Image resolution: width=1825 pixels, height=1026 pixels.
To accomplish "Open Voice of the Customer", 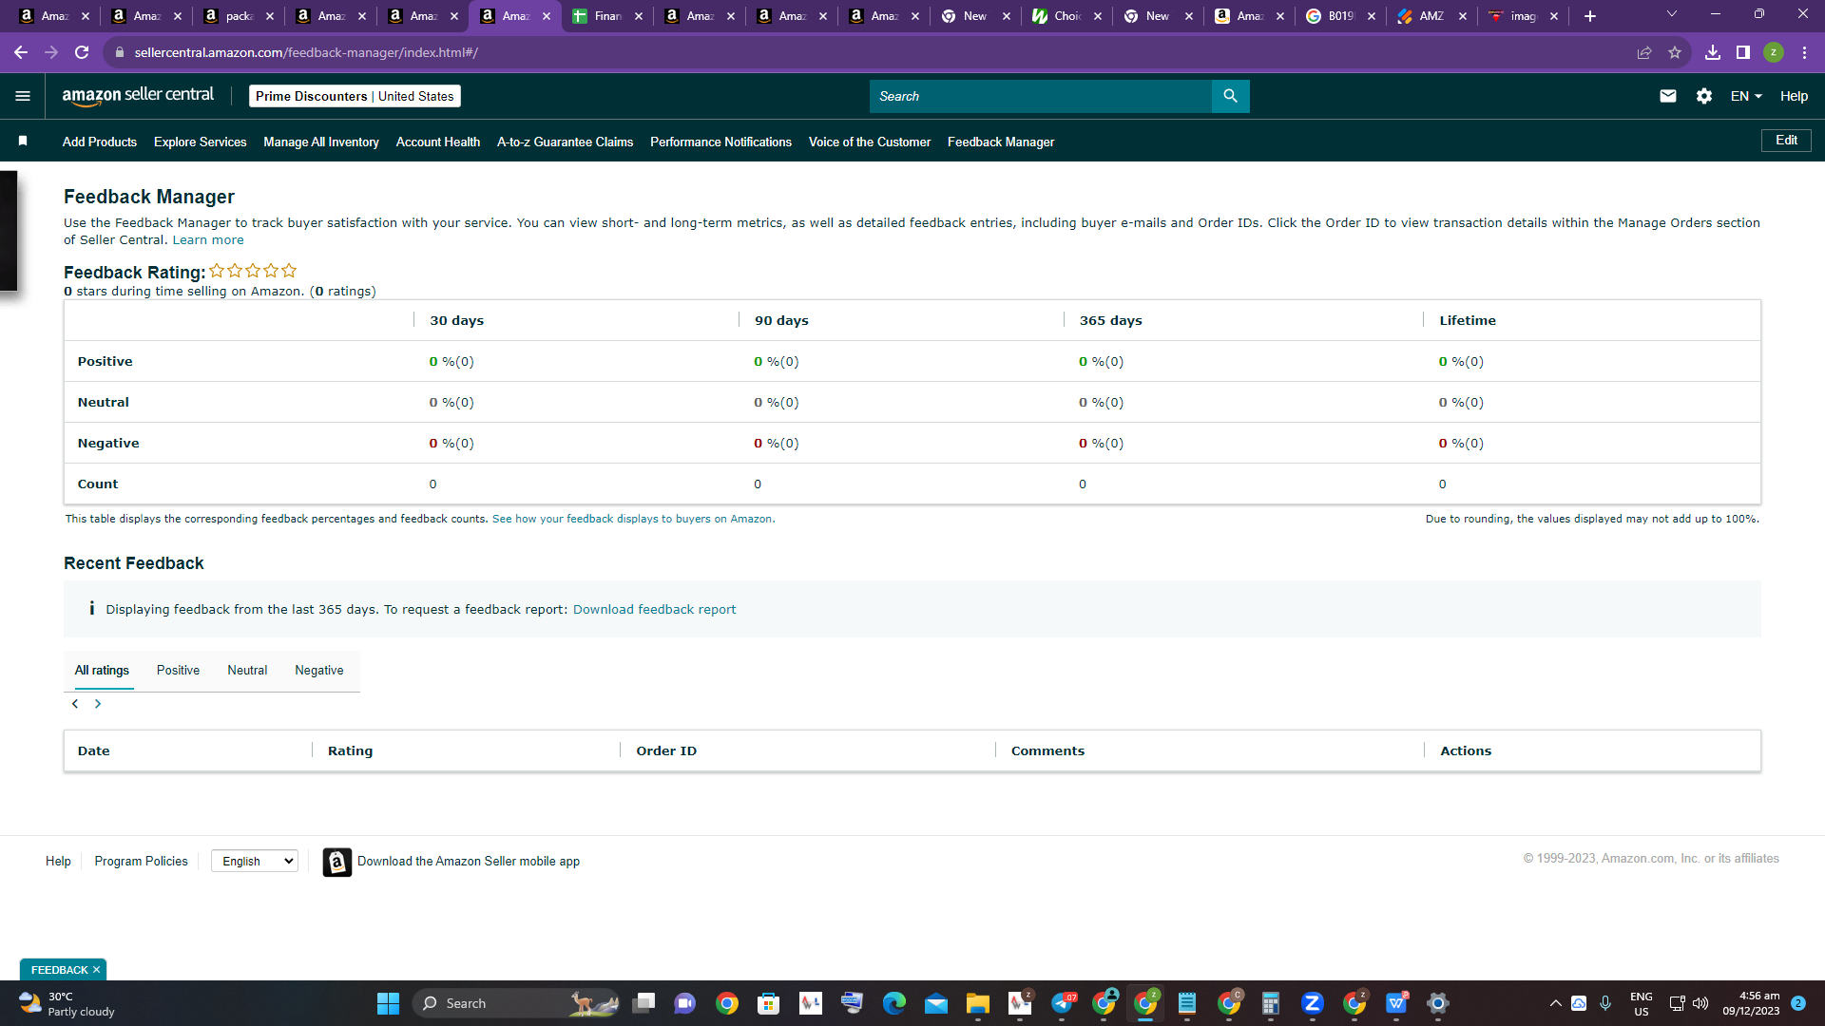I will point(870,142).
